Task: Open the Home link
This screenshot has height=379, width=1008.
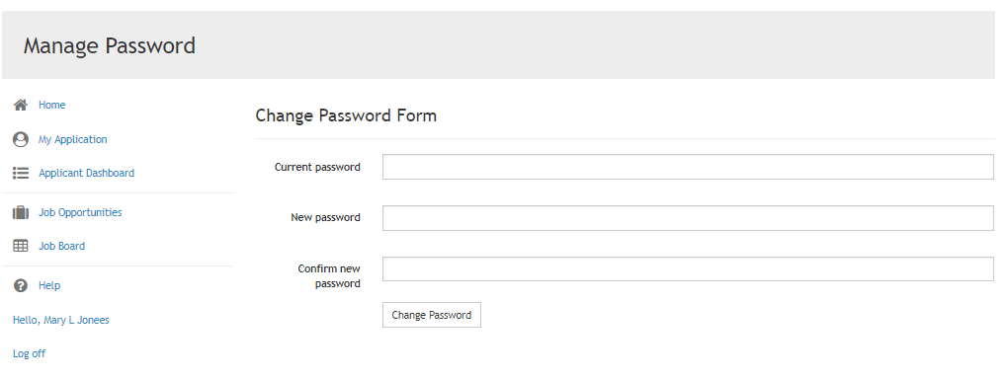Action: tap(51, 105)
